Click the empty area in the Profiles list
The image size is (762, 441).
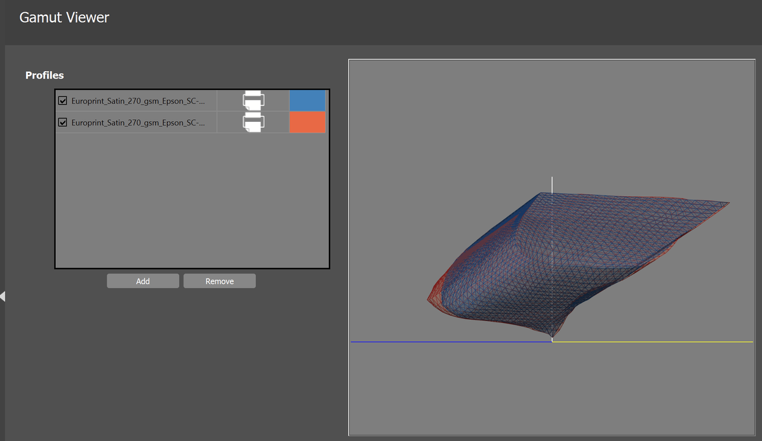[192, 200]
